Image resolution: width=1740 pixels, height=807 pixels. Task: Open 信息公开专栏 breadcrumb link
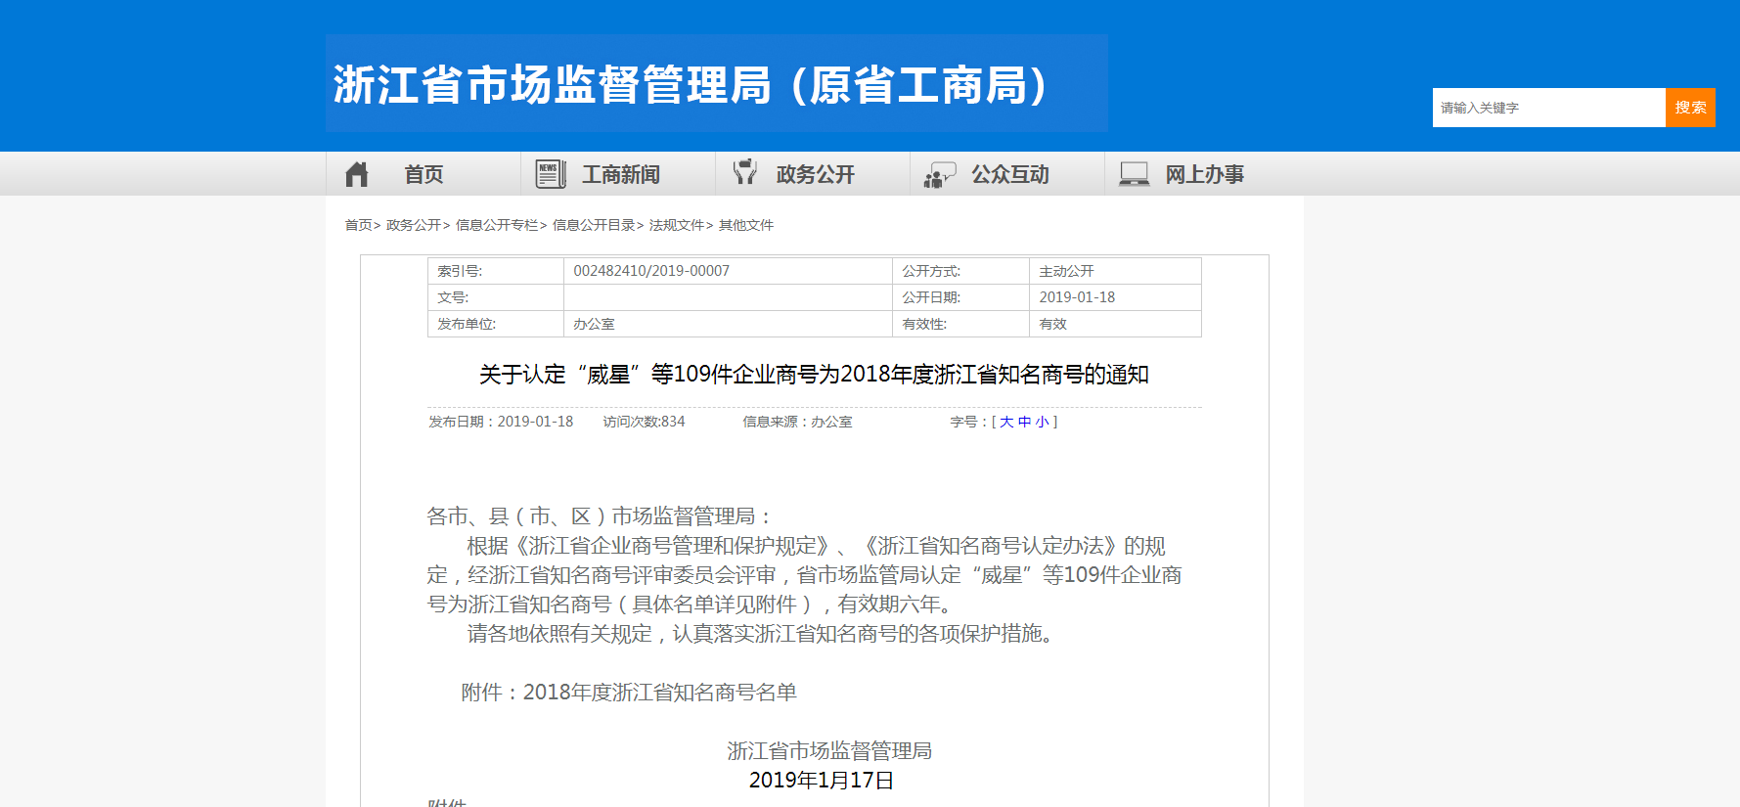coord(496,225)
